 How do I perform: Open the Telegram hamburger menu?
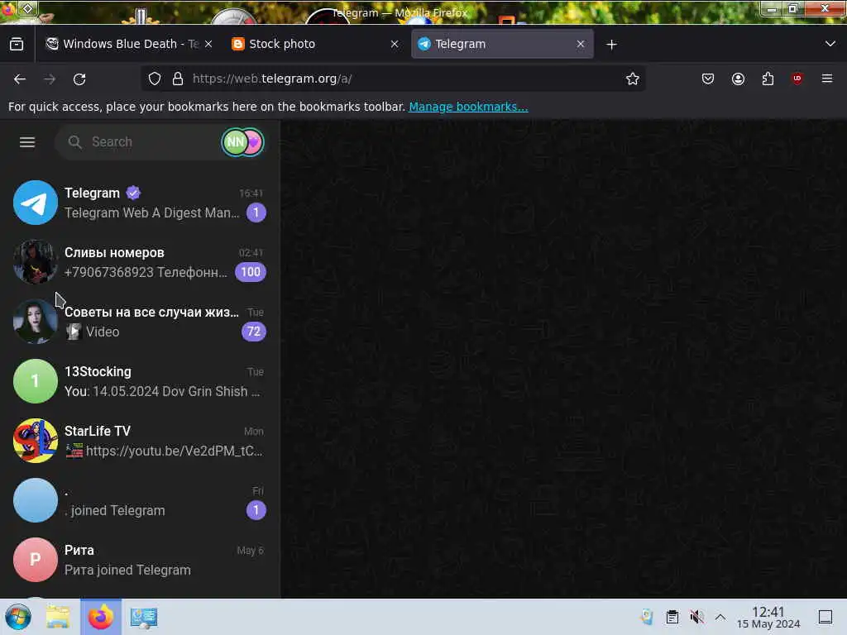pos(27,142)
